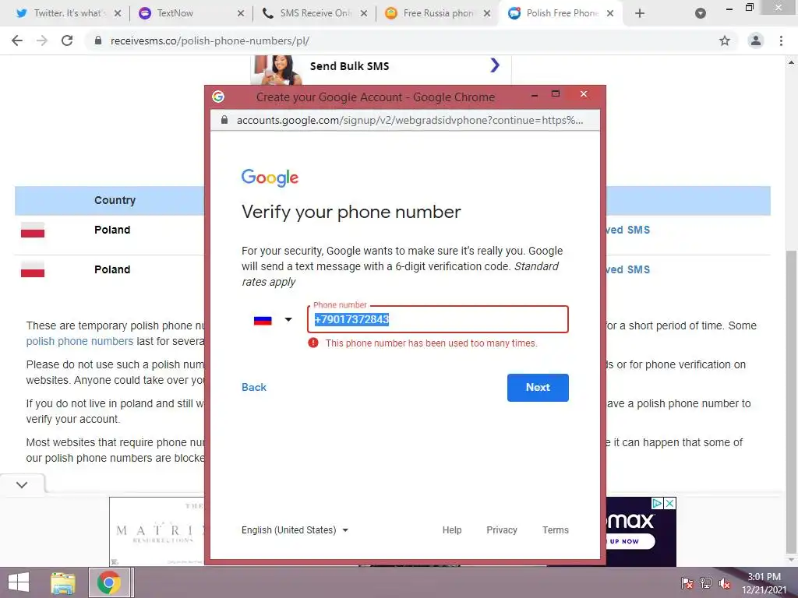798x598 pixels.
Task: Expand country code dropdown arrow
Action: [x=288, y=319]
